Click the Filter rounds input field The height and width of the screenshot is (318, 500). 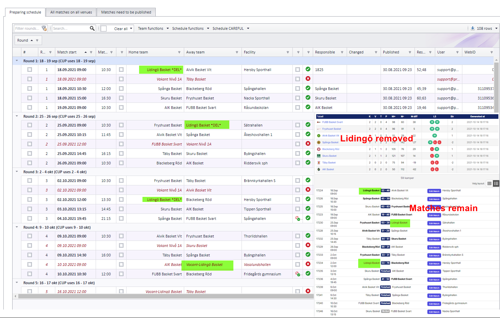[27, 28]
